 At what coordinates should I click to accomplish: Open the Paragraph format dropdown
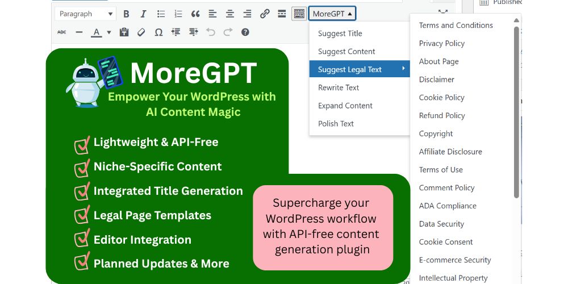pyautogui.click(x=86, y=14)
